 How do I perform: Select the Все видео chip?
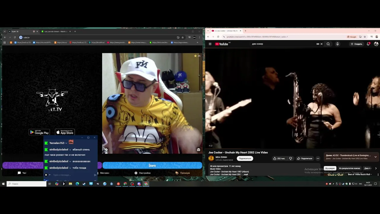[x=330, y=168]
